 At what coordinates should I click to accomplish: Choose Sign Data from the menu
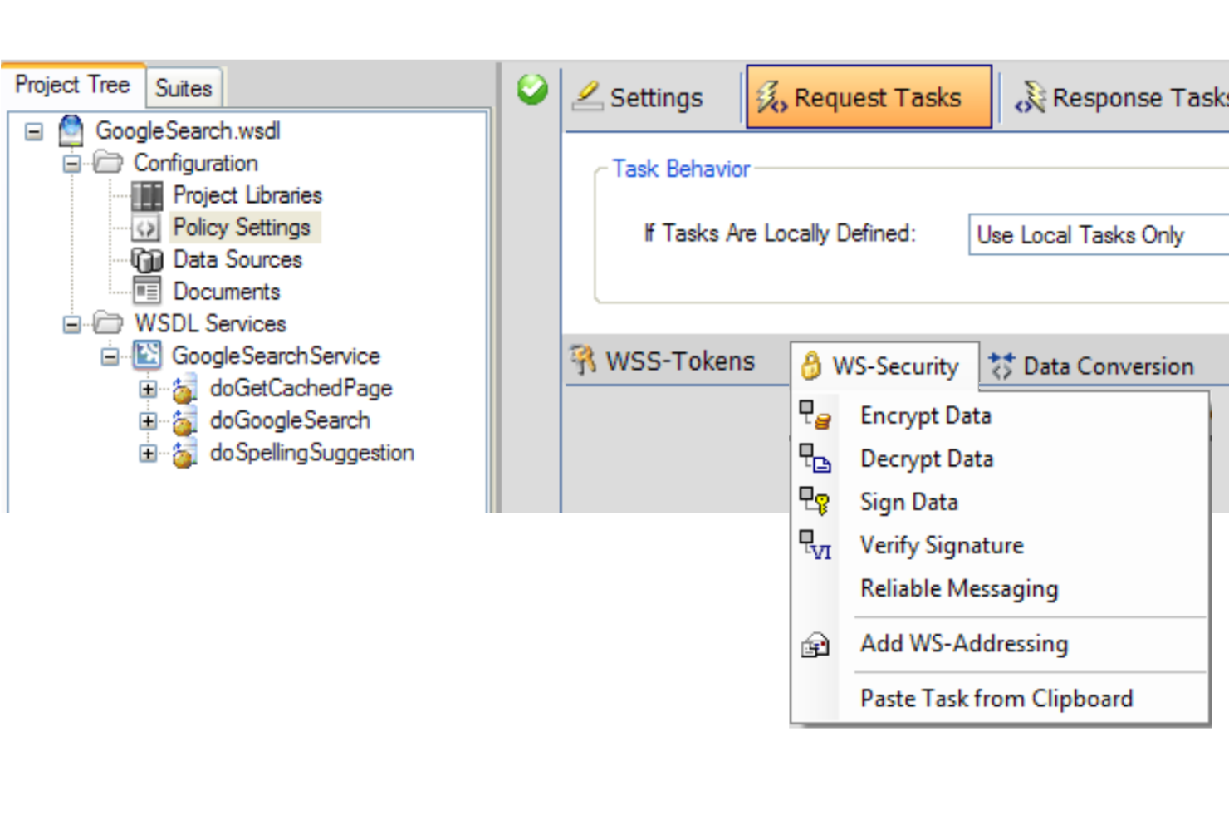[1000, 501]
